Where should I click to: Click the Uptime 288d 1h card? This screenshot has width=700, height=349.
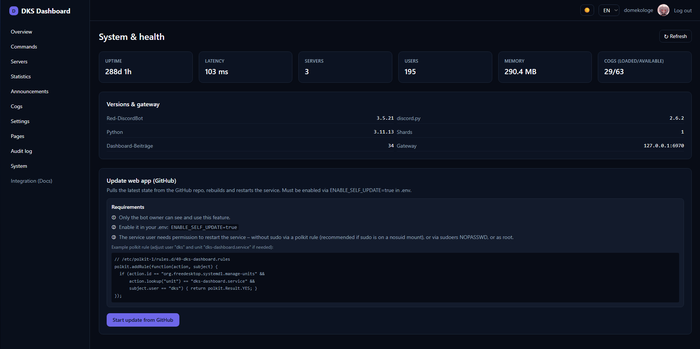click(146, 67)
